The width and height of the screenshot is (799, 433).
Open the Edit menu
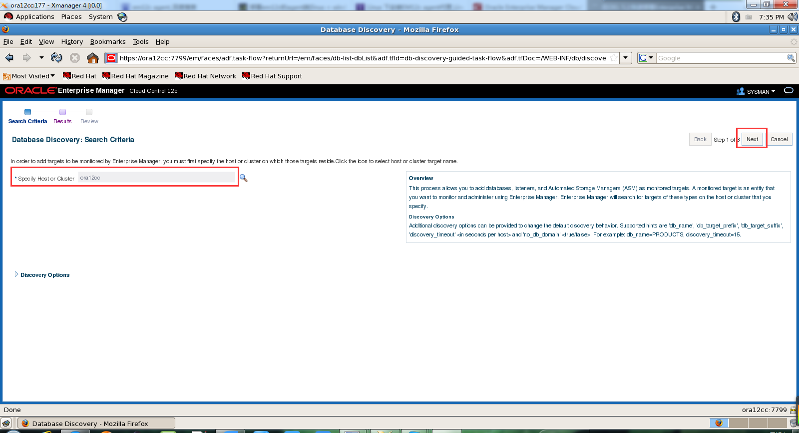tap(26, 42)
